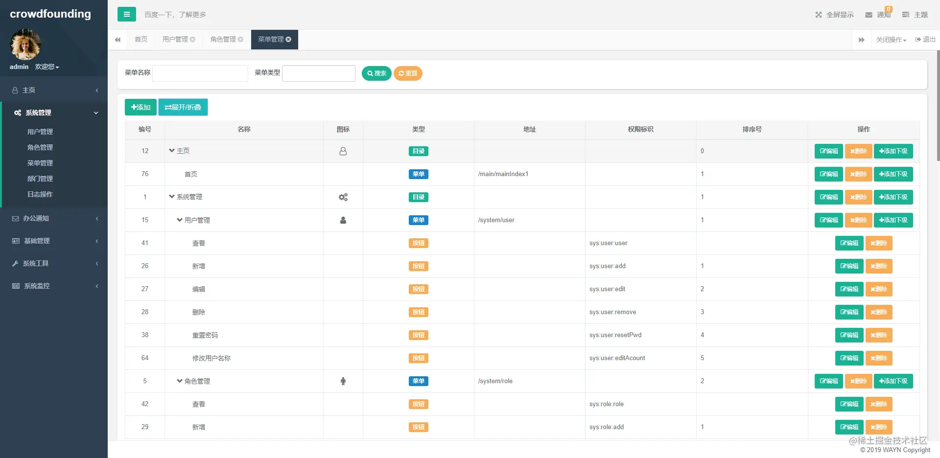Click the green 添加 button
Image resolution: width=940 pixels, height=458 pixels.
tap(141, 107)
